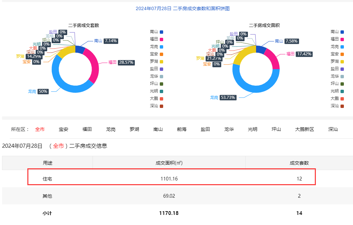Choose 全市 in the district filter

[x=40, y=129]
